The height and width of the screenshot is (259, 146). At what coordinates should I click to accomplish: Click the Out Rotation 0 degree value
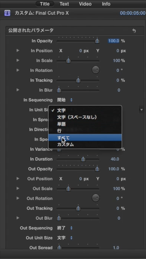point(118,198)
